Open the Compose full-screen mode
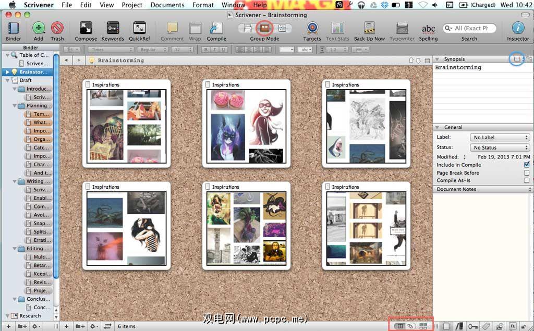 tap(86, 29)
